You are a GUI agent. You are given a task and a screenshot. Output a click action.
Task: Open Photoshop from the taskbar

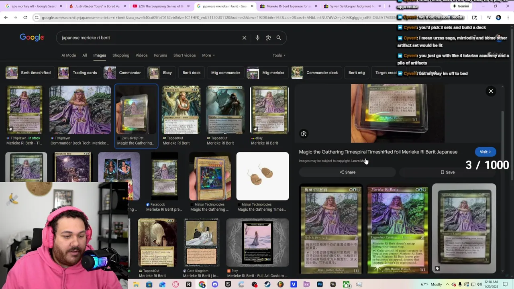(320, 285)
